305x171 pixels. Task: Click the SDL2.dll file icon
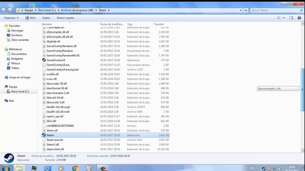pyautogui.click(x=44, y=121)
